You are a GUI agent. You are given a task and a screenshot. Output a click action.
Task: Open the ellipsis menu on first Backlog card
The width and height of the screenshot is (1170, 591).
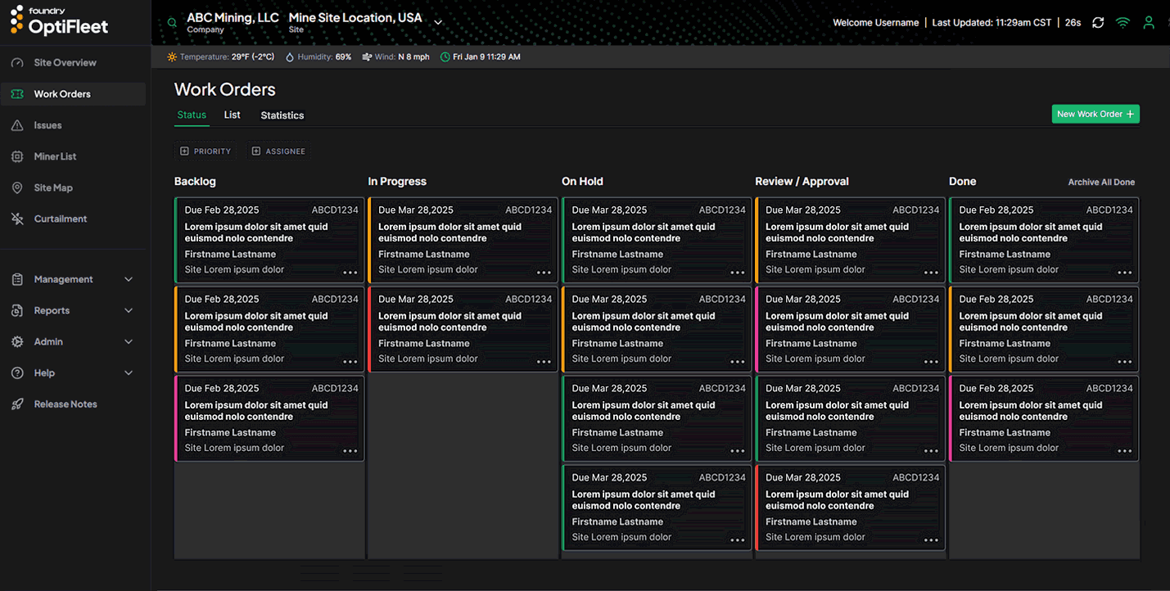pyautogui.click(x=350, y=271)
